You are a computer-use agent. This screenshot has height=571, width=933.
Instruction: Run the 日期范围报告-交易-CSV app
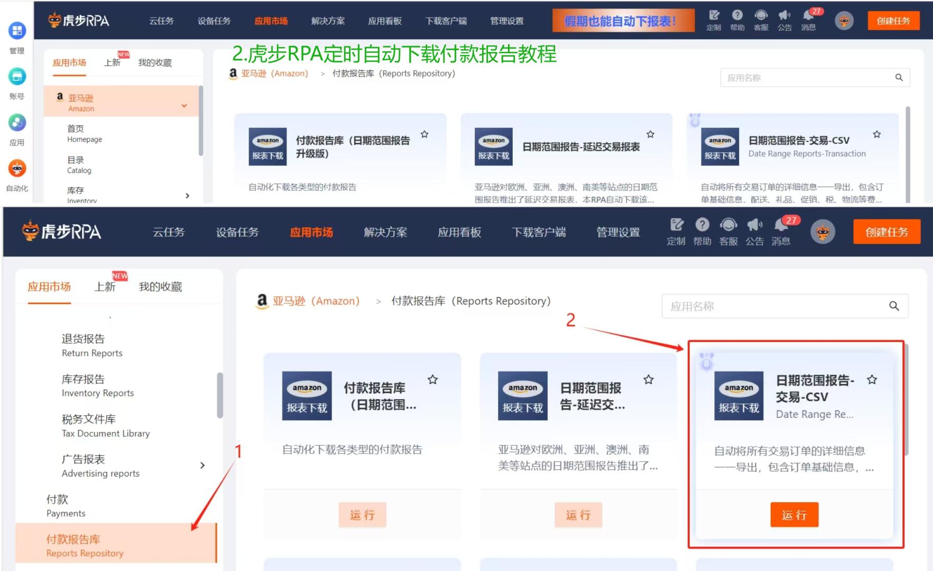pyautogui.click(x=794, y=514)
